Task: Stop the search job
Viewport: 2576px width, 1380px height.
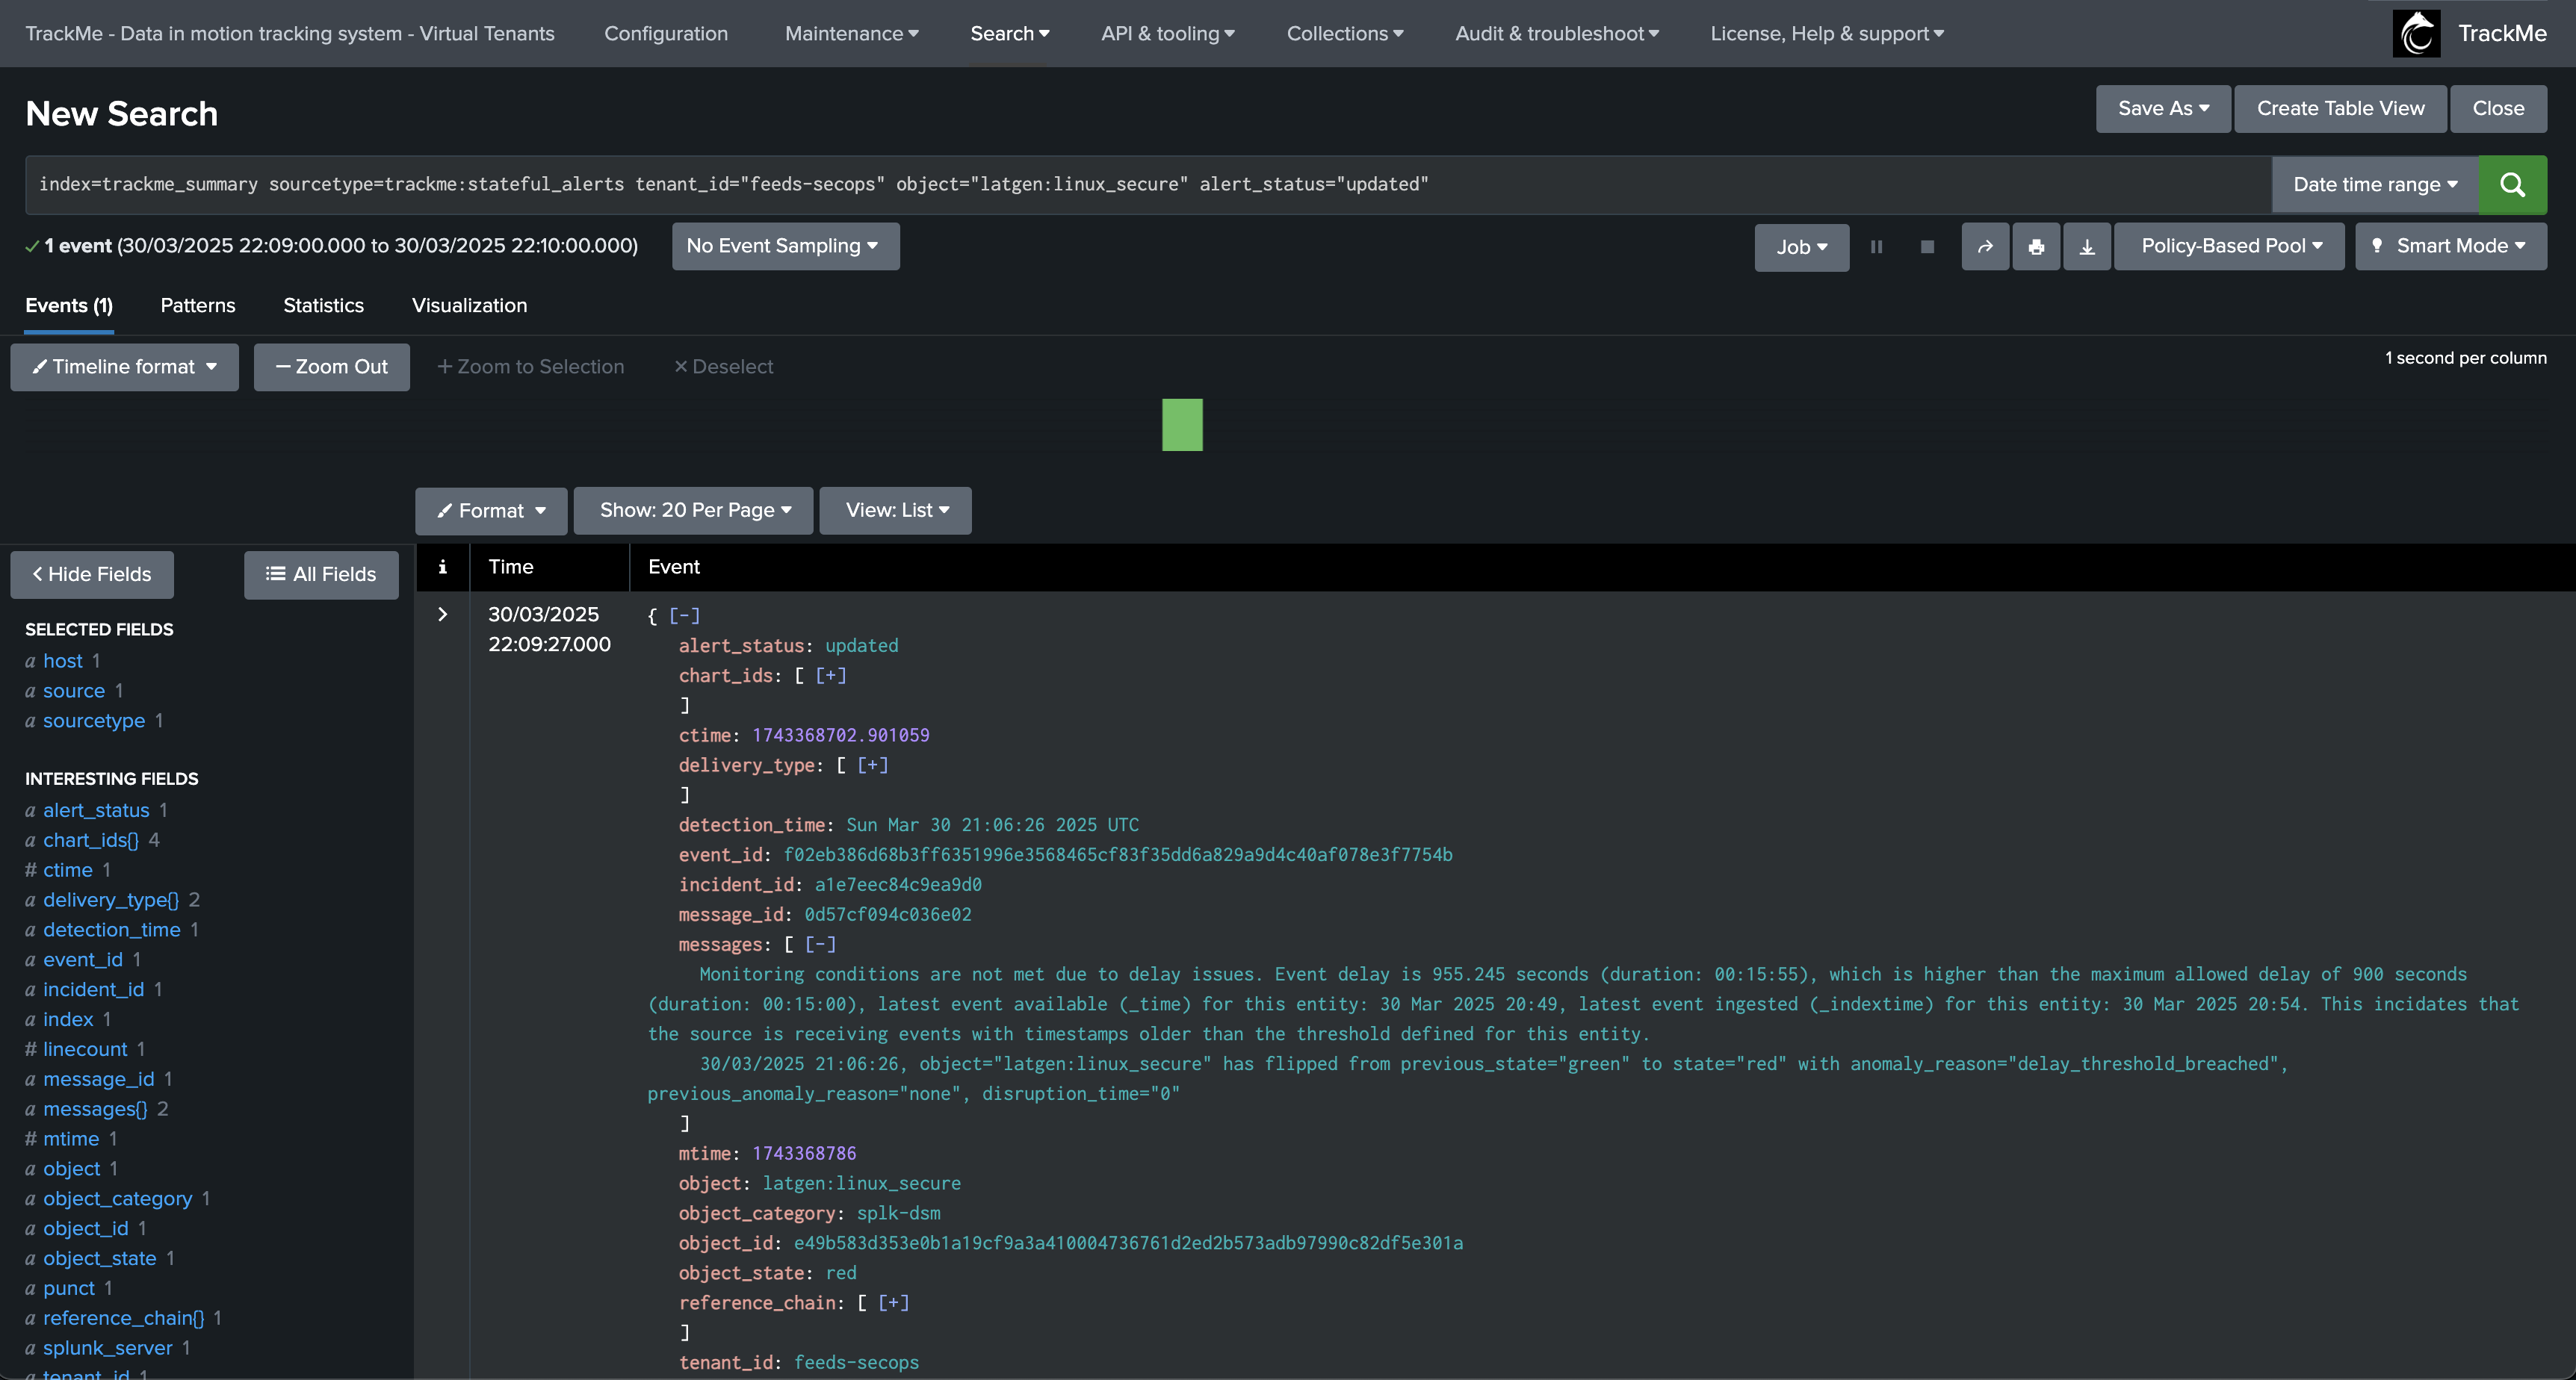Action: click(x=1928, y=247)
